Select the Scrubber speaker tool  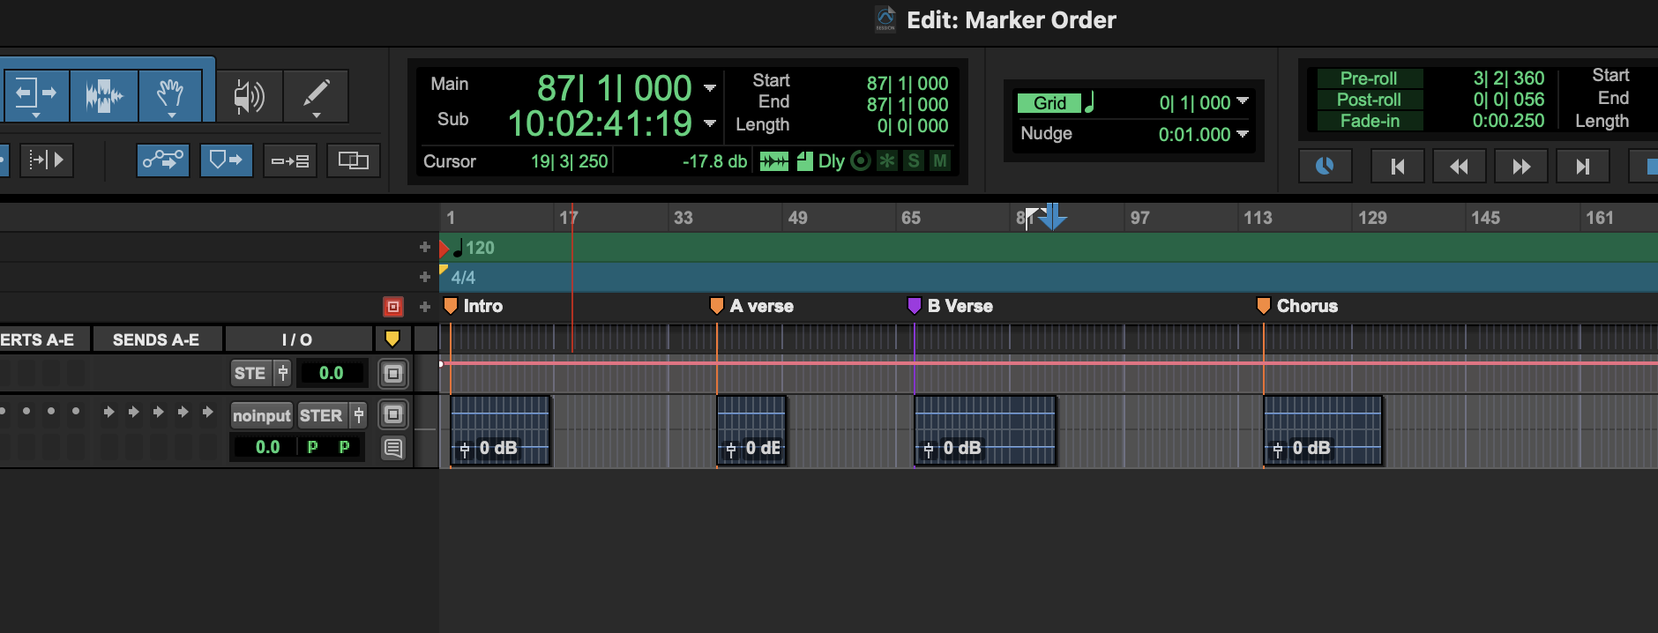[249, 95]
